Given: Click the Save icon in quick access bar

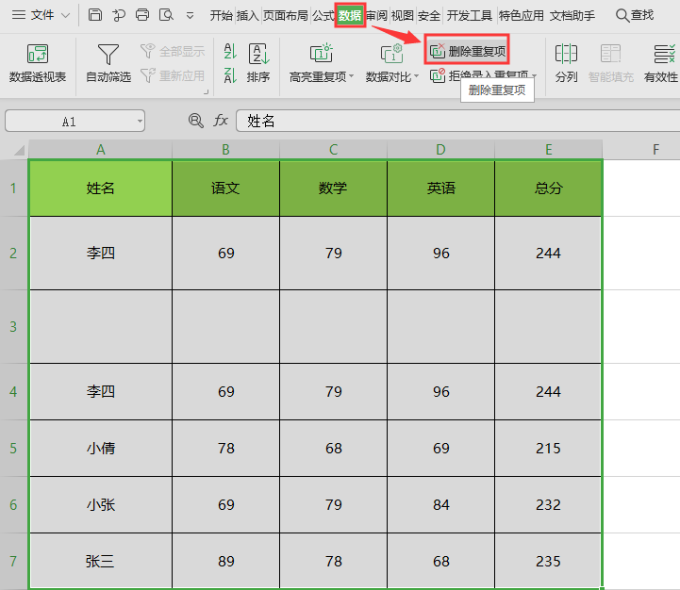Looking at the screenshot, I should tap(95, 15).
